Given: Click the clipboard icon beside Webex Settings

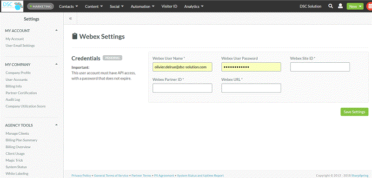Looking at the screenshot, I should 74,37.
